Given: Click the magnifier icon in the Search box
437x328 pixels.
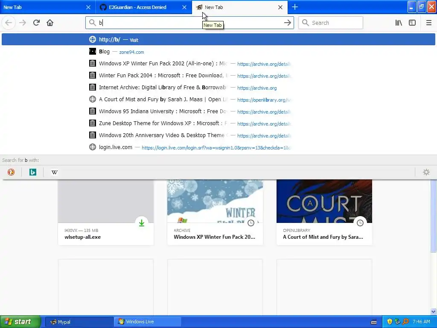Looking at the screenshot, I should point(306,23).
